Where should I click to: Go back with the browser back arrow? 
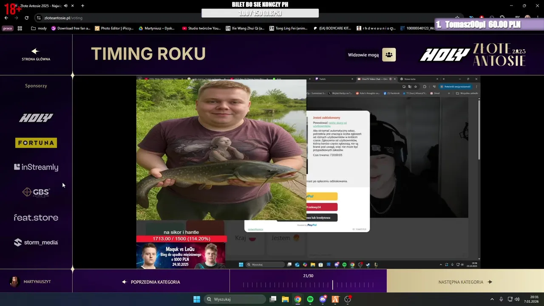[x=6, y=18]
